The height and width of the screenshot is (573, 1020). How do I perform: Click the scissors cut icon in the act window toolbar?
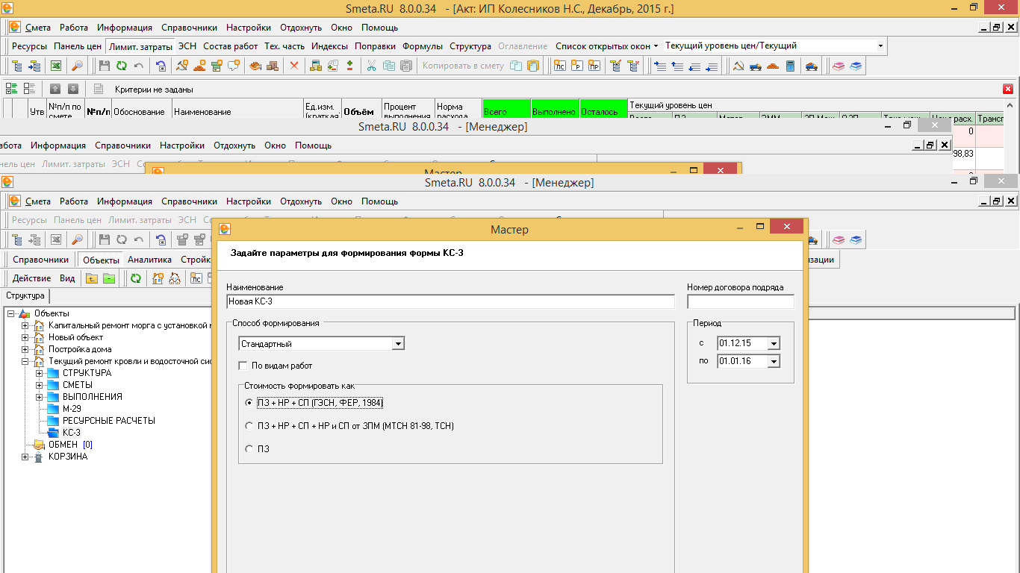click(371, 66)
